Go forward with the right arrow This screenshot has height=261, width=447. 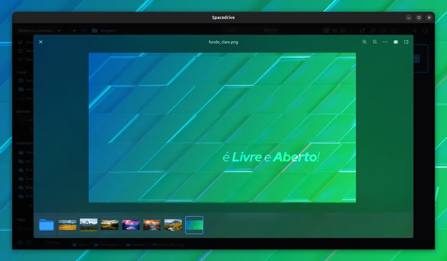pos(83,30)
